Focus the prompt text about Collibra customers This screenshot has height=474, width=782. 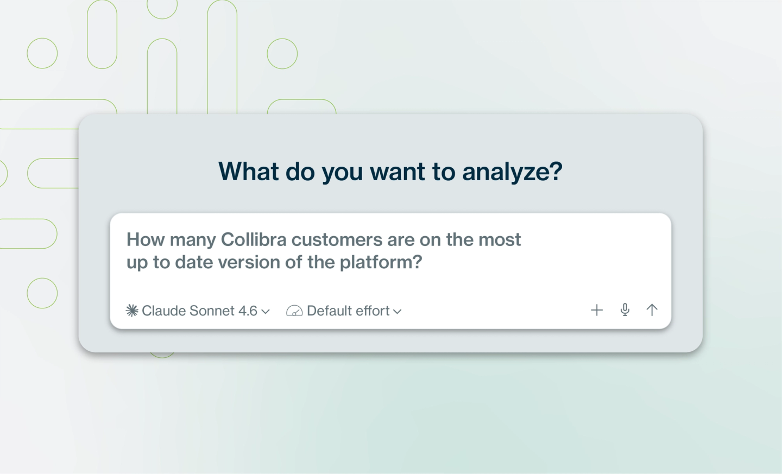point(324,251)
